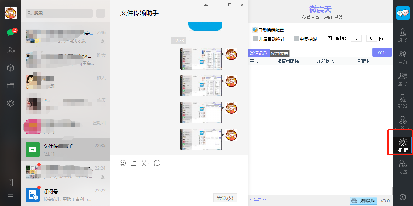
Task: Open the Chats tab with unread badge
Action: pos(11,32)
